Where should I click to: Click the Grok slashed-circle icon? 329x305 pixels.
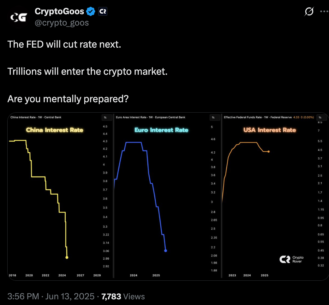click(x=309, y=12)
